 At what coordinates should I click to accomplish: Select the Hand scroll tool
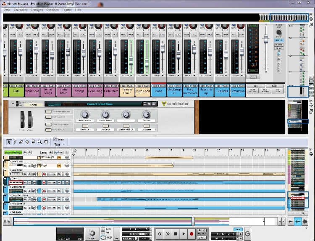tap(45, 142)
